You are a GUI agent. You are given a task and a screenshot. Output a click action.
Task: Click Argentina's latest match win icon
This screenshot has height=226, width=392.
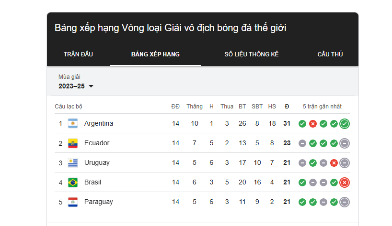coord(345,124)
